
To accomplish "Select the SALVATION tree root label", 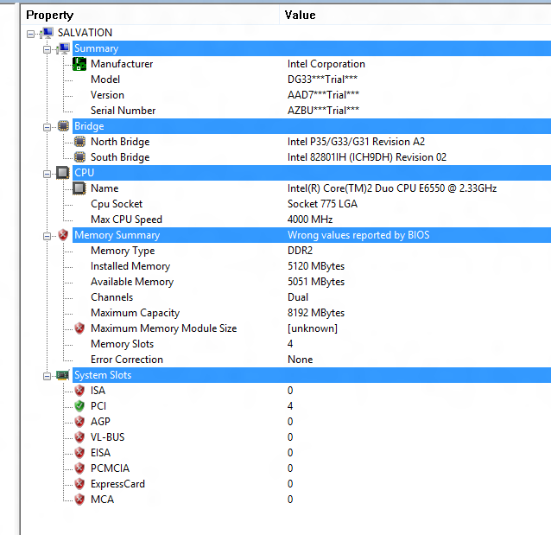I will click(85, 33).
